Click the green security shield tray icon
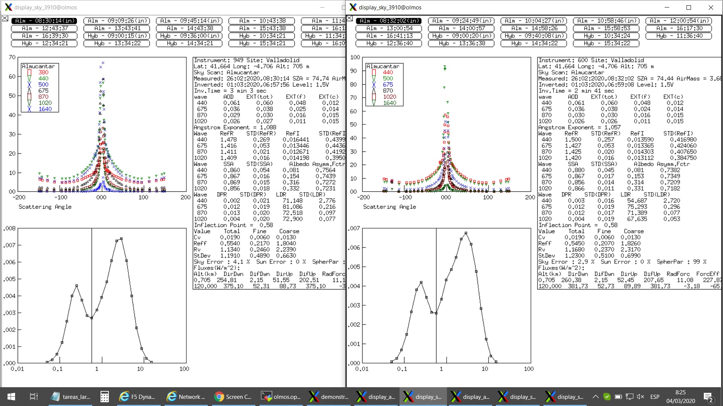The height and width of the screenshot is (406, 723). 607,397
